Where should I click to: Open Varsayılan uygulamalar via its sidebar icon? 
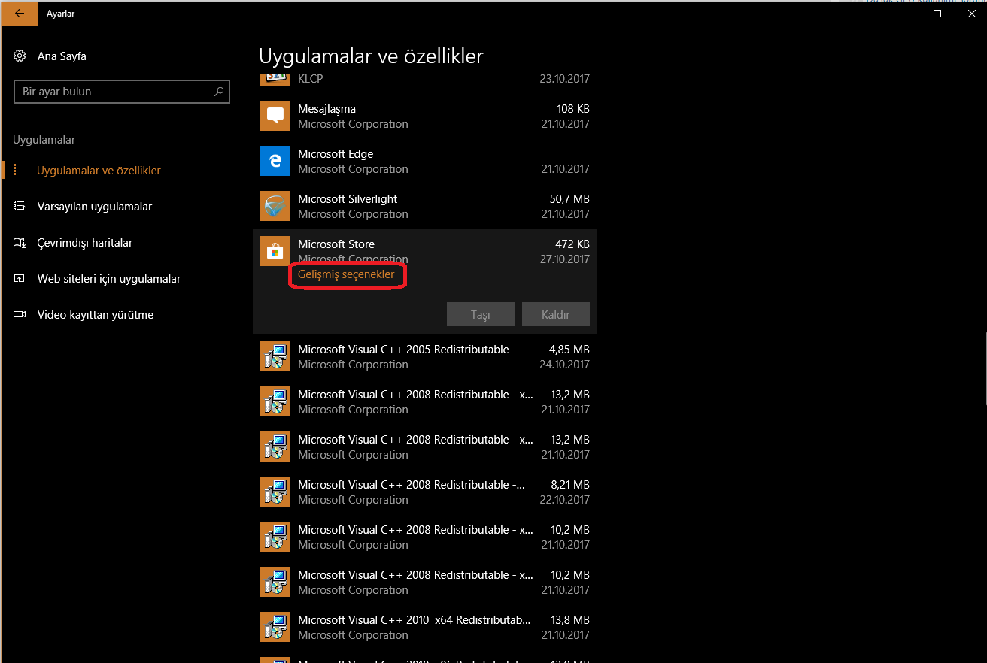(x=20, y=207)
